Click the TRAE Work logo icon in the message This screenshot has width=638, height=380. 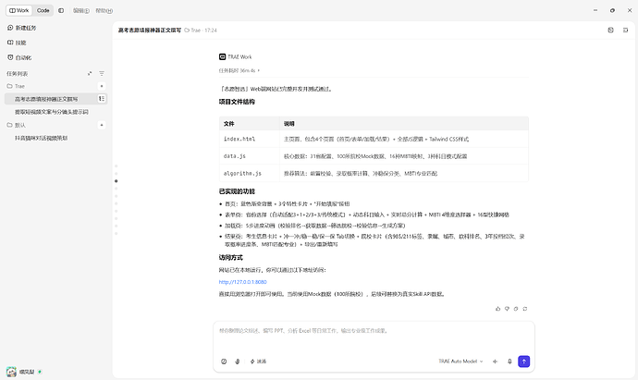tap(222, 57)
